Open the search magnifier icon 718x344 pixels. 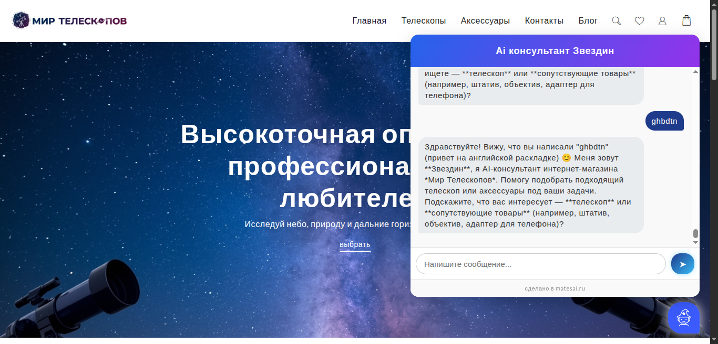click(616, 21)
